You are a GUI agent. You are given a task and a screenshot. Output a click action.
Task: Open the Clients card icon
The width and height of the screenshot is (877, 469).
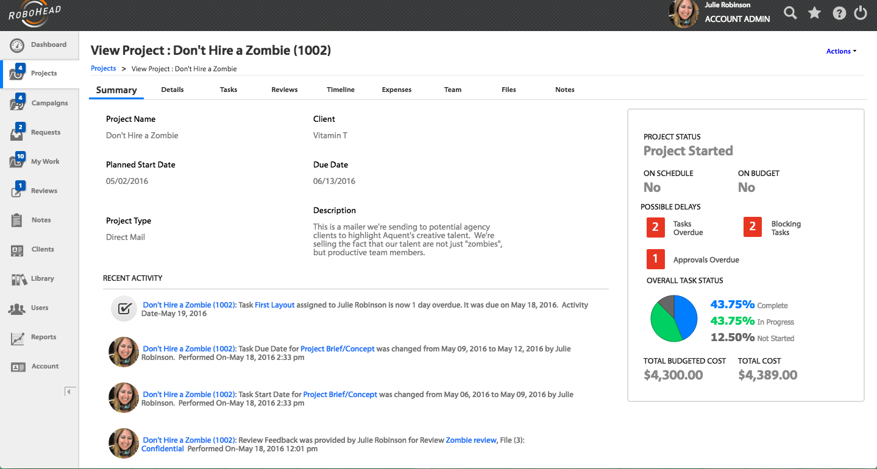click(x=17, y=250)
